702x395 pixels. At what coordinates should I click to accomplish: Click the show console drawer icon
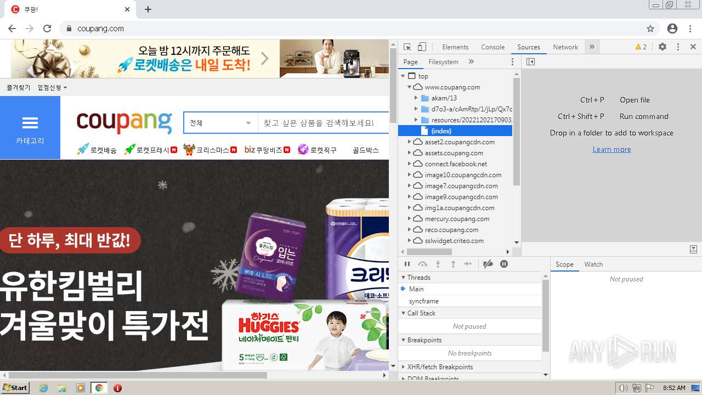(x=693, y=249)
